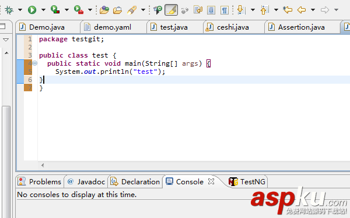The height and width of the screenshot is (218, 350).
Task: Click the Previous Annotation up-arrow icon
Action: click(264, 10)
